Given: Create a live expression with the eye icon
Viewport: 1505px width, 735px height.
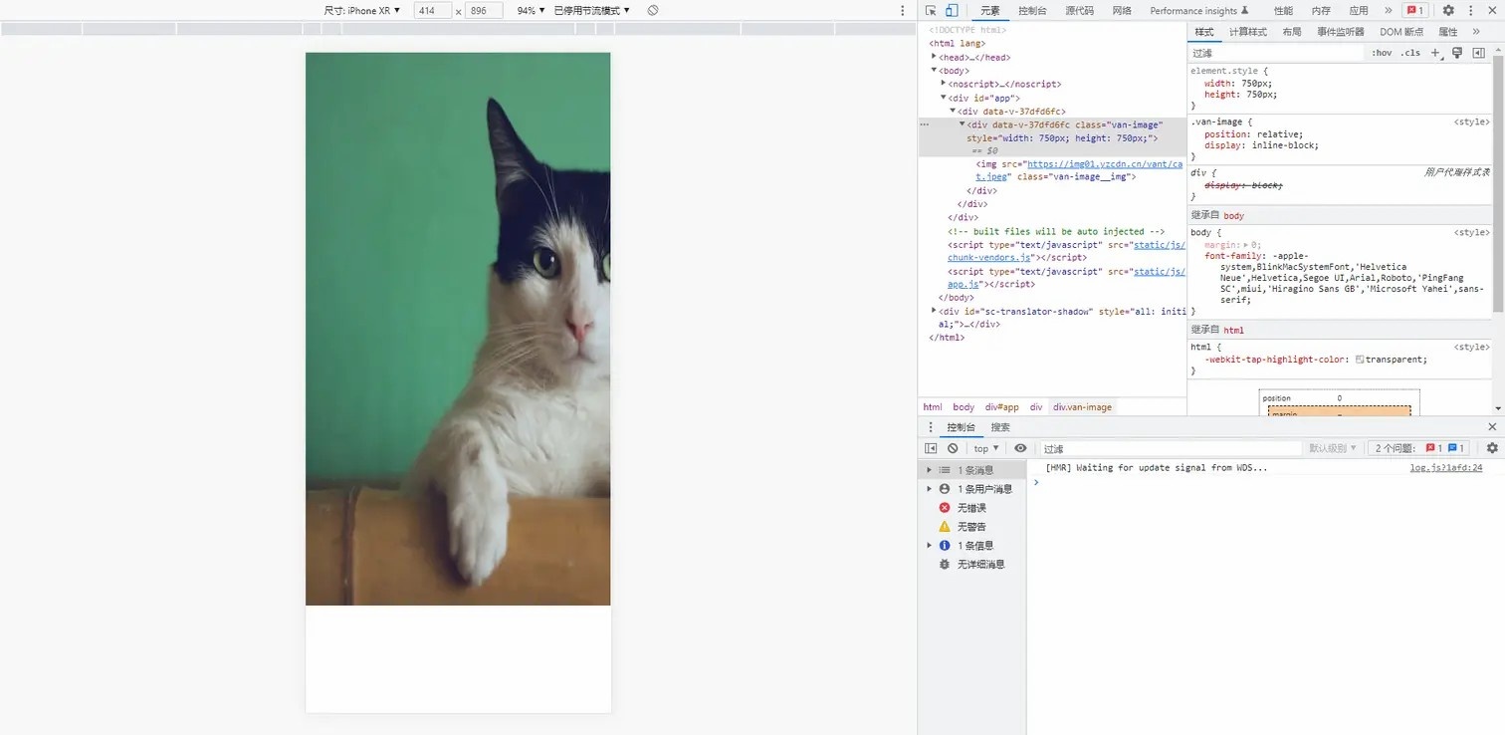Looking at the screenshot, I should (x=1019, y=448).
